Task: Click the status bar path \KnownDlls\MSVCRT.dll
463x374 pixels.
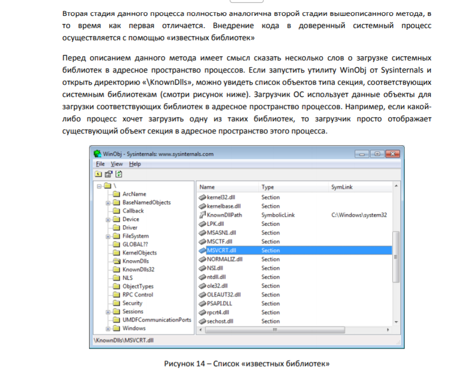Action: pyautogui.click(x=124, y=340)
